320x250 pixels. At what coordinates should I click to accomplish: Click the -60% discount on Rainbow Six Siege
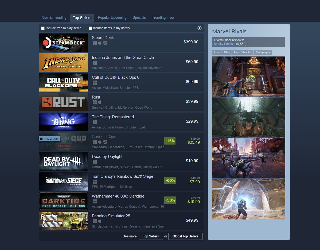click(x=170, y=180)
